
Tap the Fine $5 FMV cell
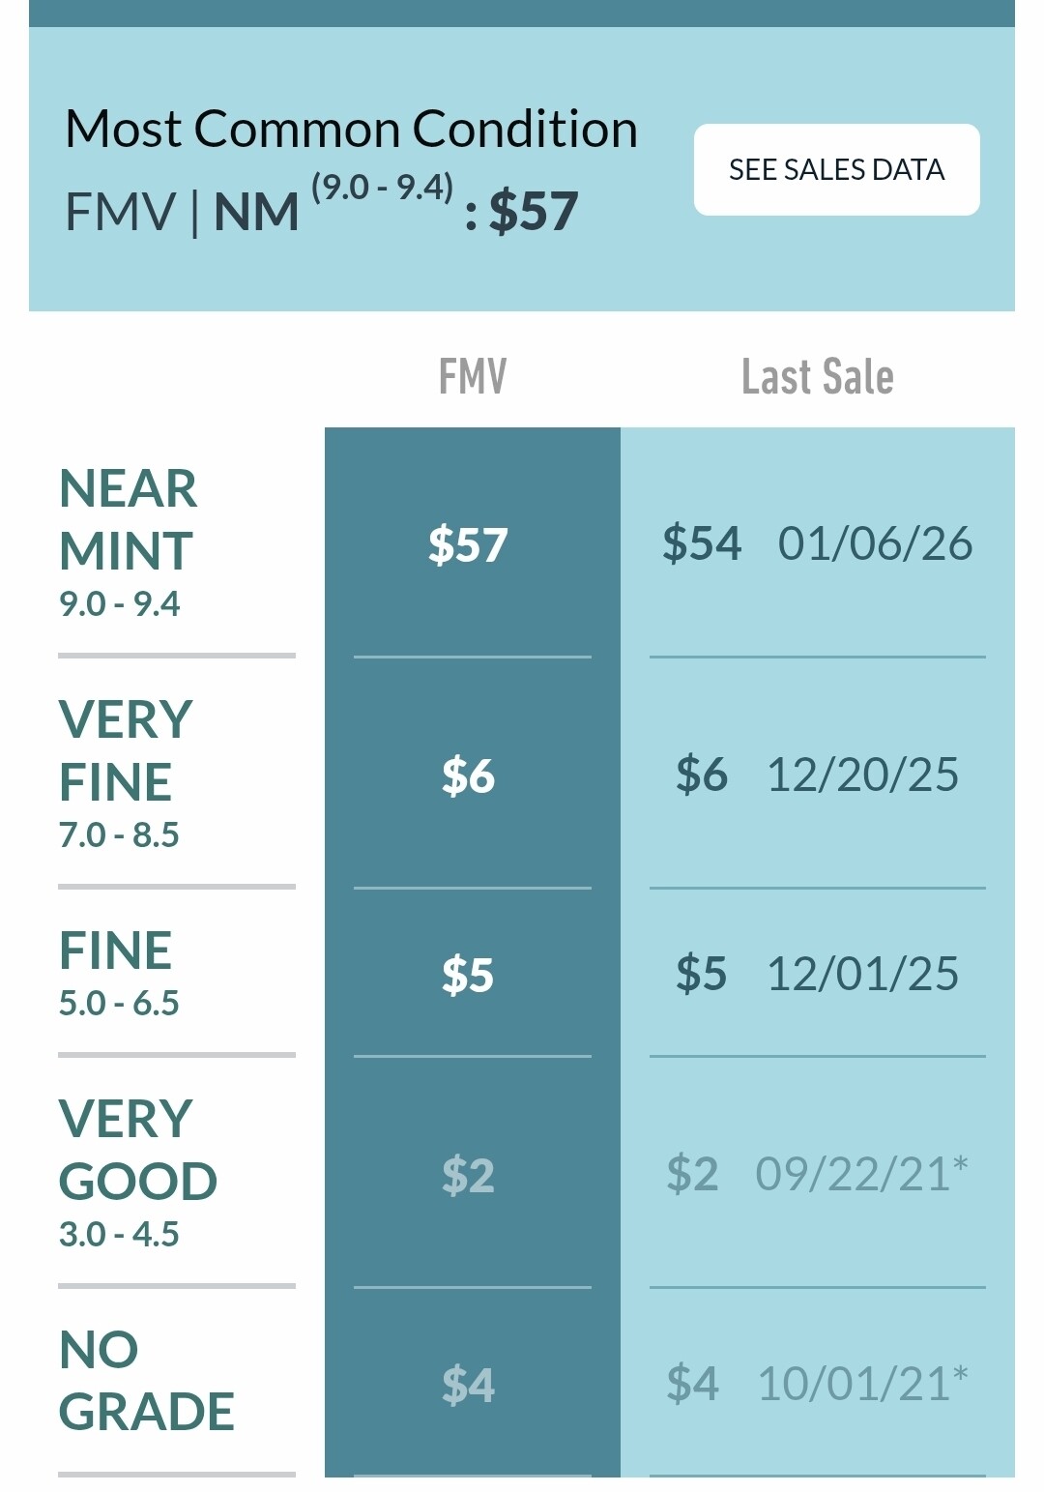[x=469, y=974]
